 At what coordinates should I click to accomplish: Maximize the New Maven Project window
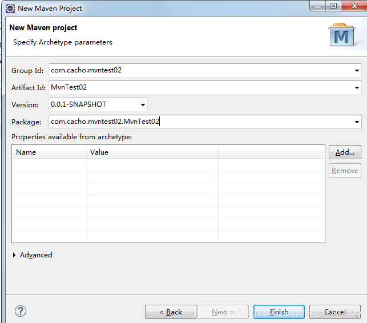click(x=333, y=6)
